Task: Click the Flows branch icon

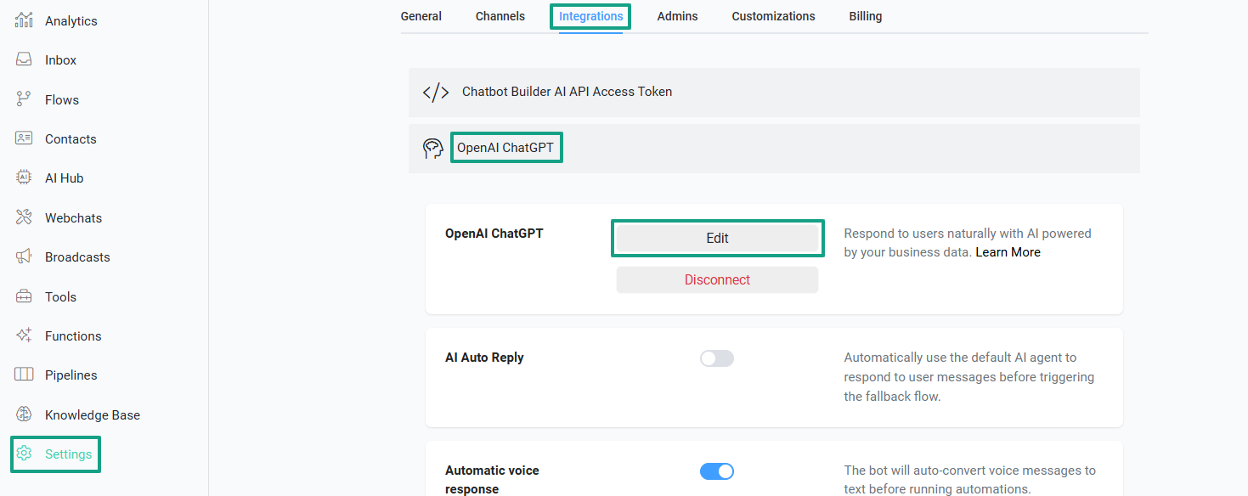Action: point(24,99)
